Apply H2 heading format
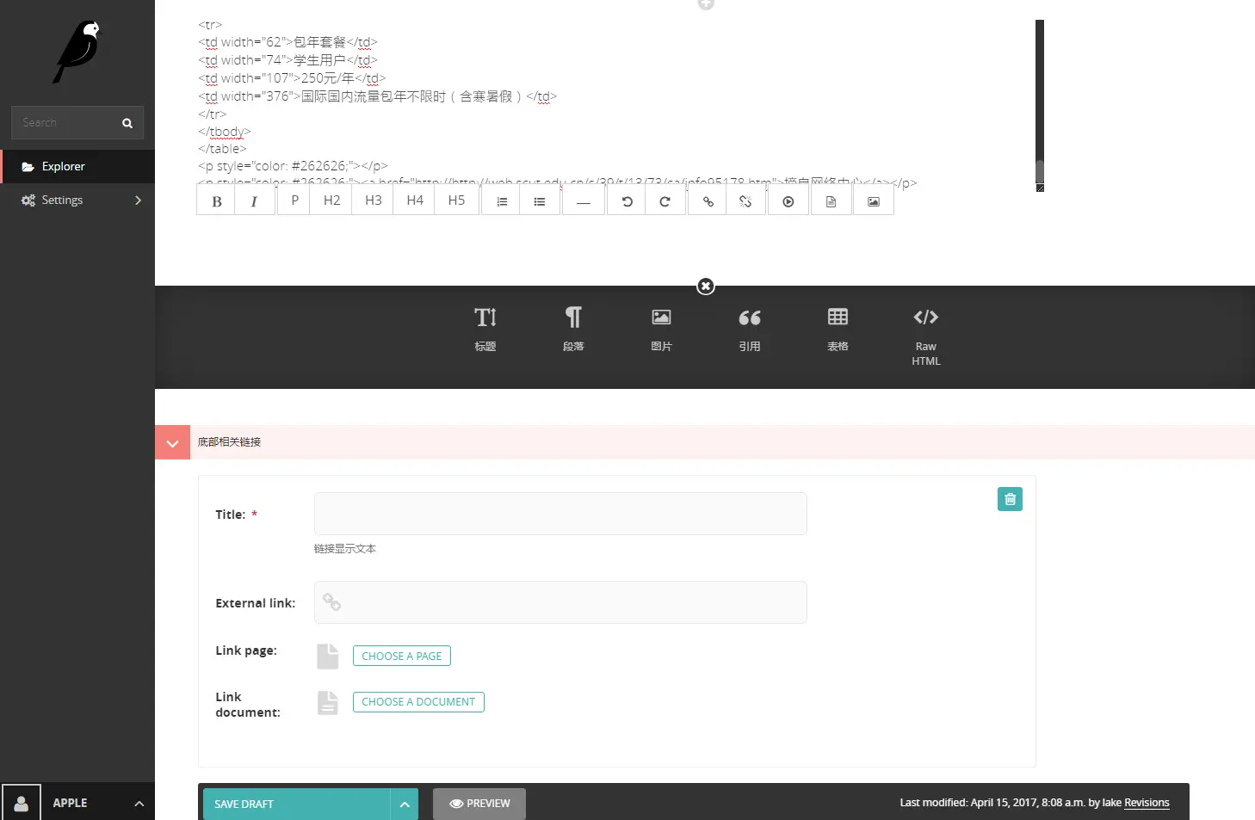The height and width of the screenshot is (820, 1255). click(x=331, y=200)
